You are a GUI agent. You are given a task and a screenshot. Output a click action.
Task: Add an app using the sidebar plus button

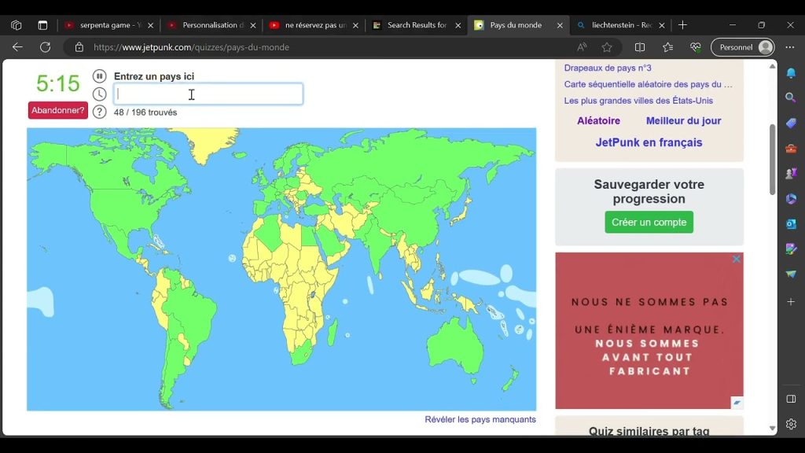tap(791, 300)
